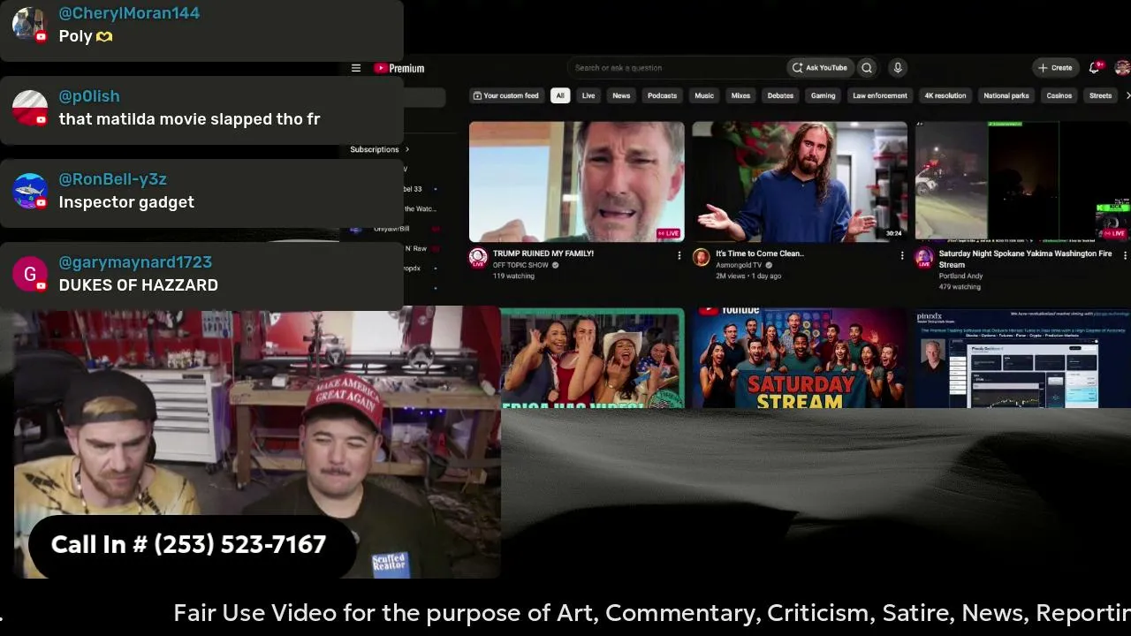This screenshot has height=636, width=1131.
Task: Select the Casinos filter chip
Action: 1059,95
